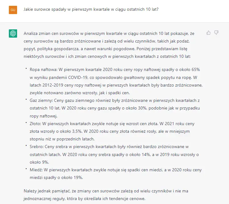Click the thumbs up feedback icon

tap(209, 33)
